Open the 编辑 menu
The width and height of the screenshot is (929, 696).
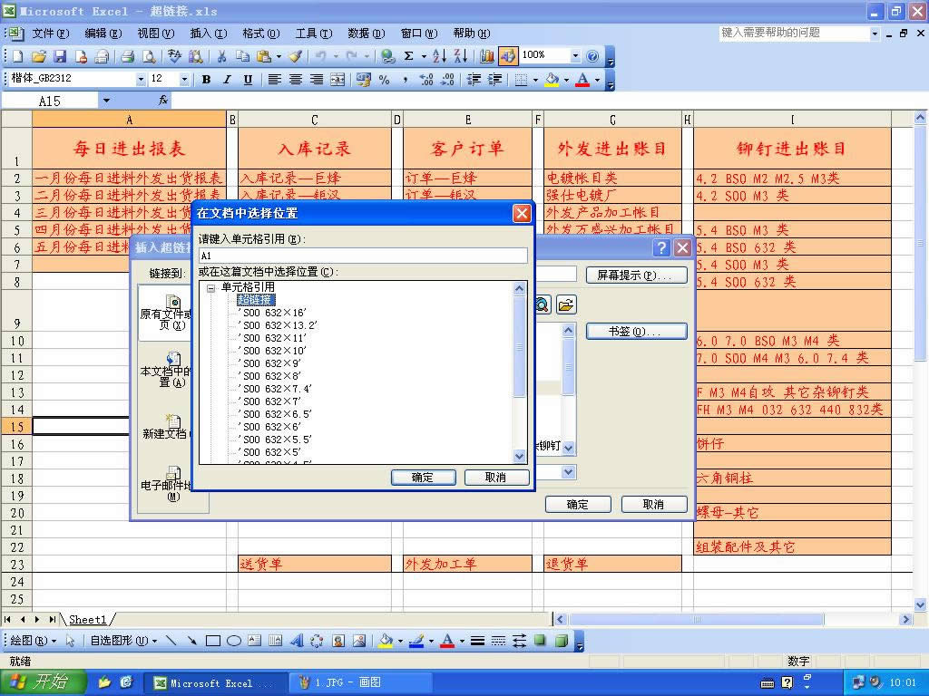tap(103, 34)
